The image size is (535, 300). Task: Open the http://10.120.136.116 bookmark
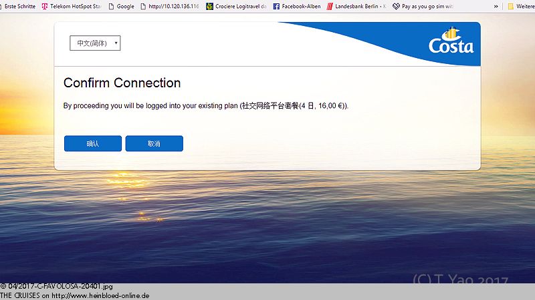170,6
